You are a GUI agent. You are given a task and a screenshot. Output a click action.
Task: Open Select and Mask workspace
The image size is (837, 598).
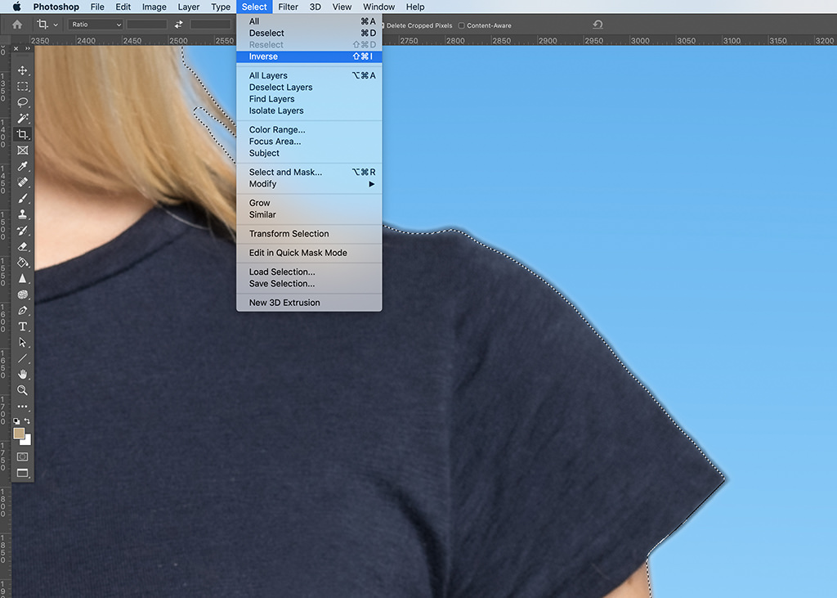point(309,172)
